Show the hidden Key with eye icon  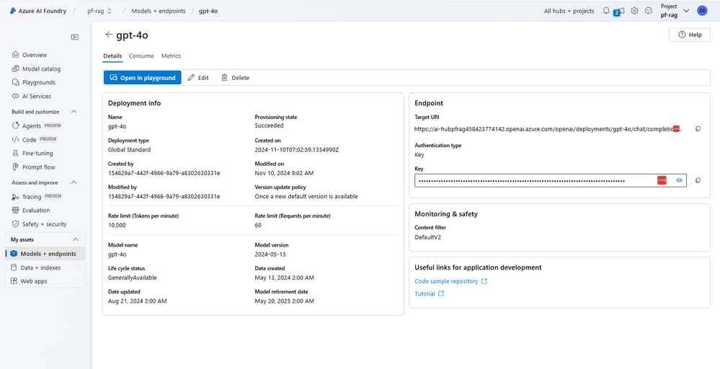pos(679,181)
